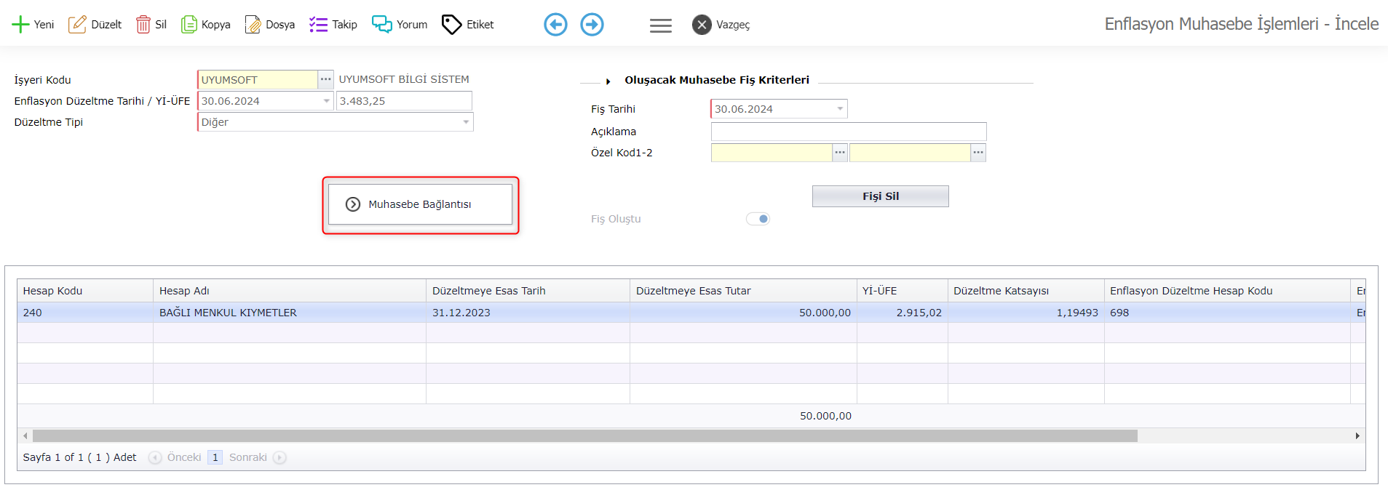Collapse Oluşacak Muhasebe Fiş Kriterleri section

[x=608, y=81]
